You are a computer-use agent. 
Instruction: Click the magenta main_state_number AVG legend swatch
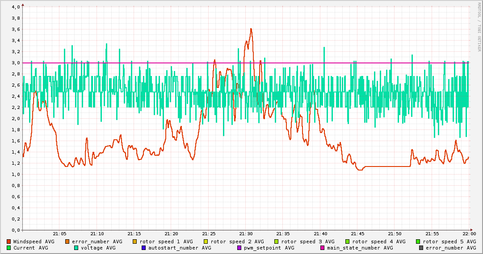pyautogui.click(x=322, y=248)
